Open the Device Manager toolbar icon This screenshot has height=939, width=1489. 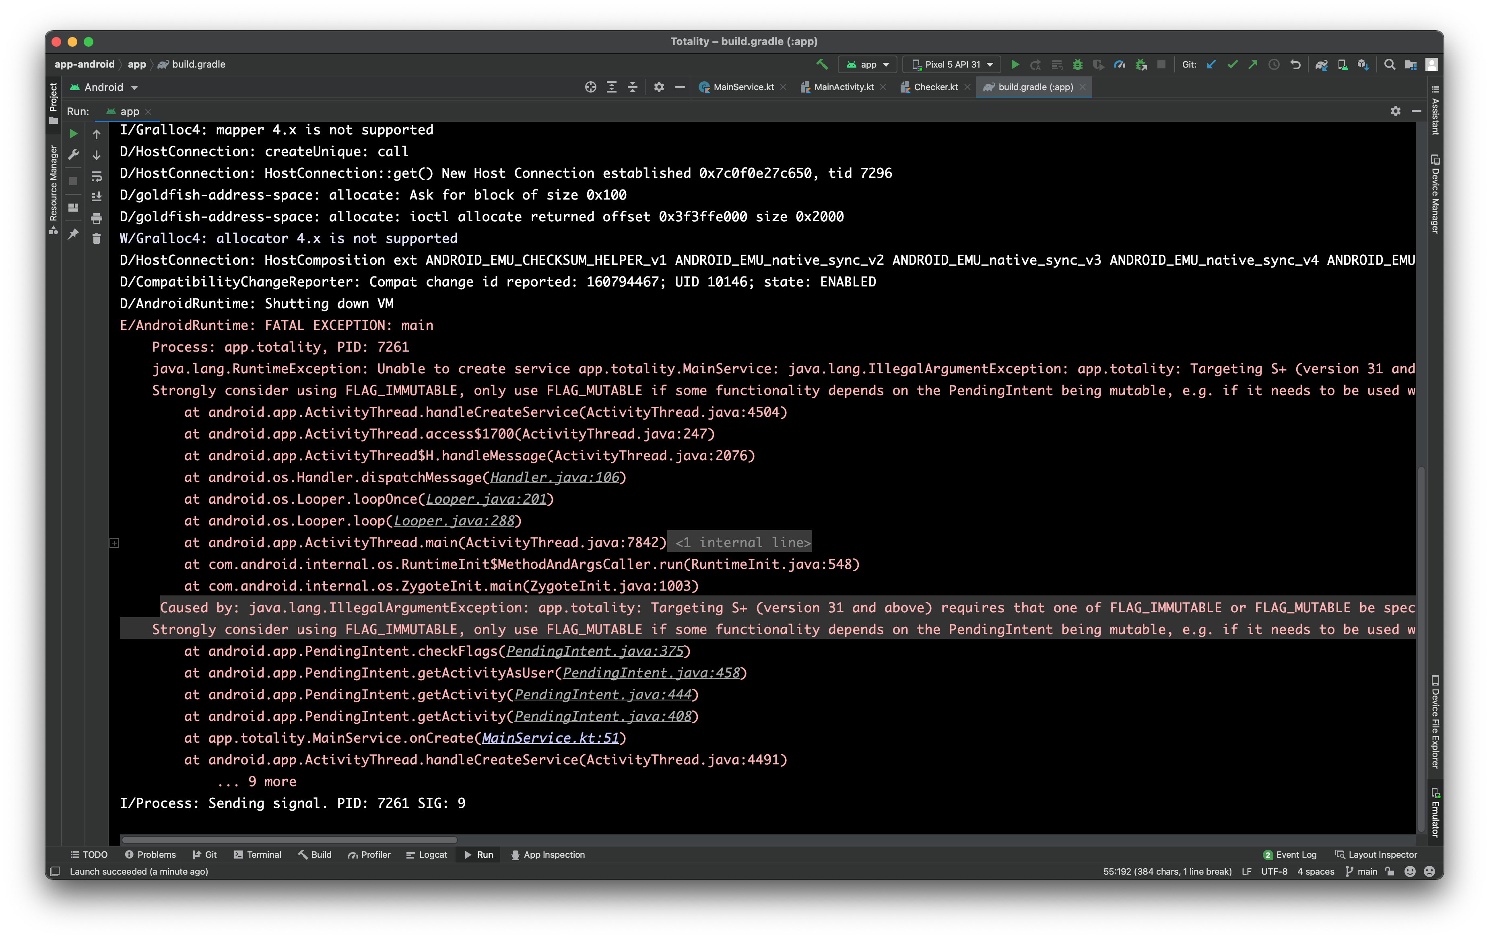pyautogui.click(x=1343, y=64)
